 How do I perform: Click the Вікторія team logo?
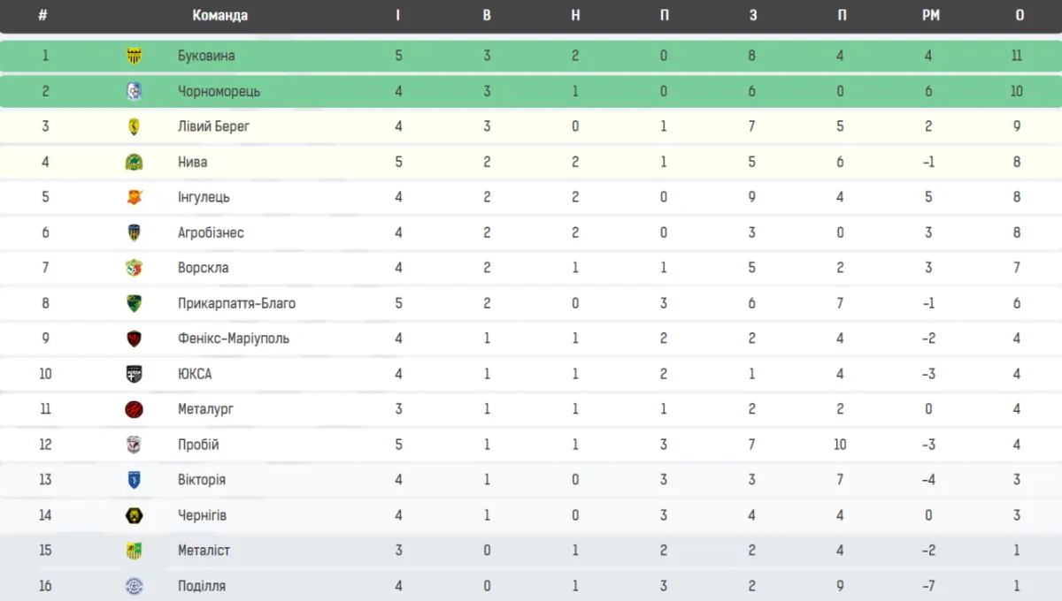coord(135,480)
